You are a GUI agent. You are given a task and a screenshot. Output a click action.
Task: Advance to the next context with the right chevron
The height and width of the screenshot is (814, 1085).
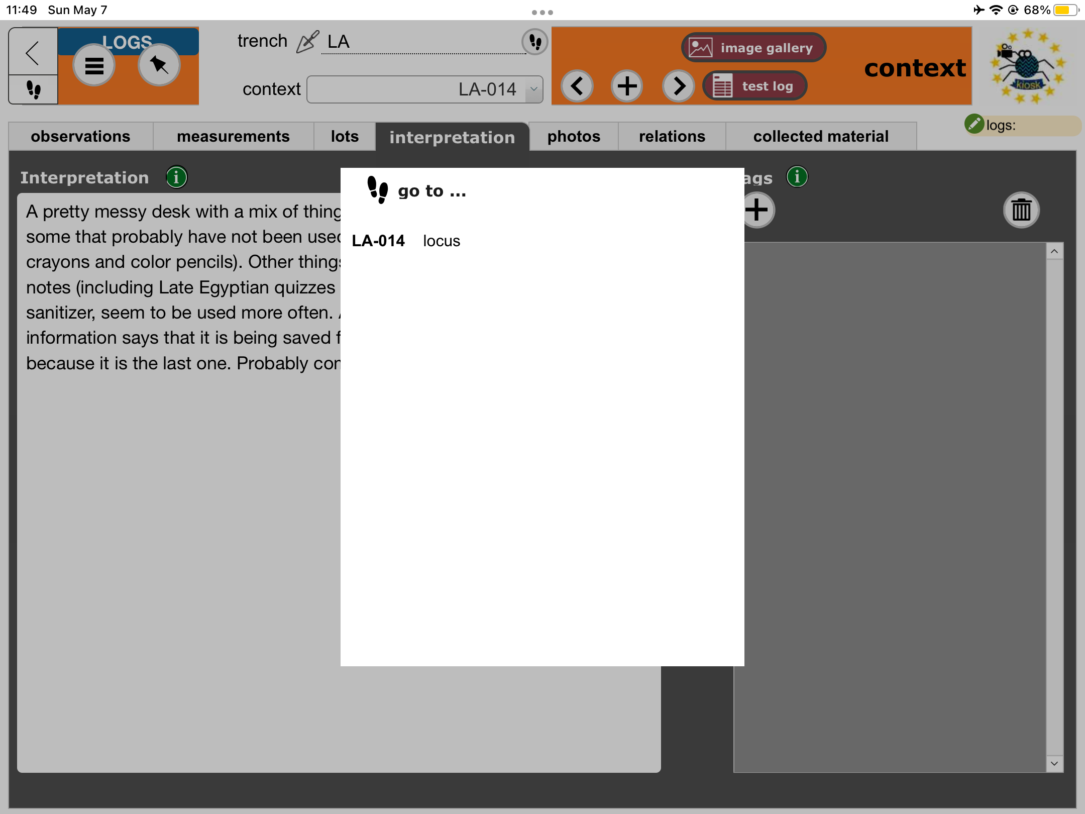click(x=678, y=86)
